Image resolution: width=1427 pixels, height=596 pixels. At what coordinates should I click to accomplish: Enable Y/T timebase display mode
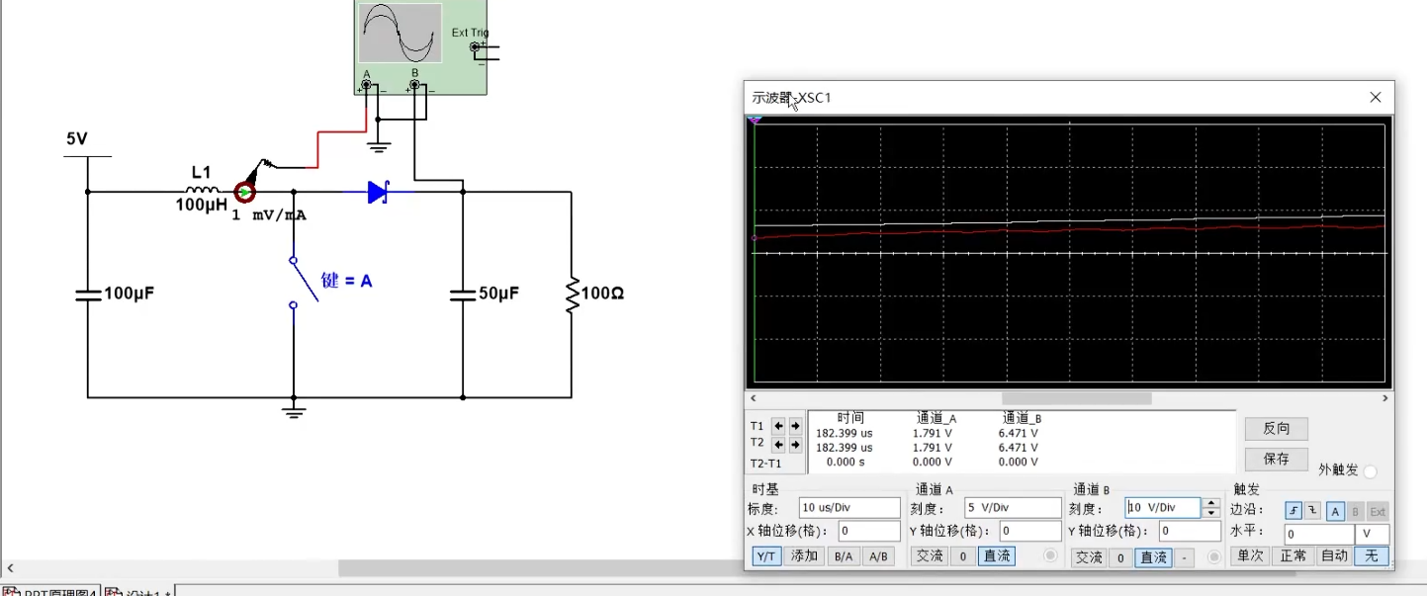(765, 556)
